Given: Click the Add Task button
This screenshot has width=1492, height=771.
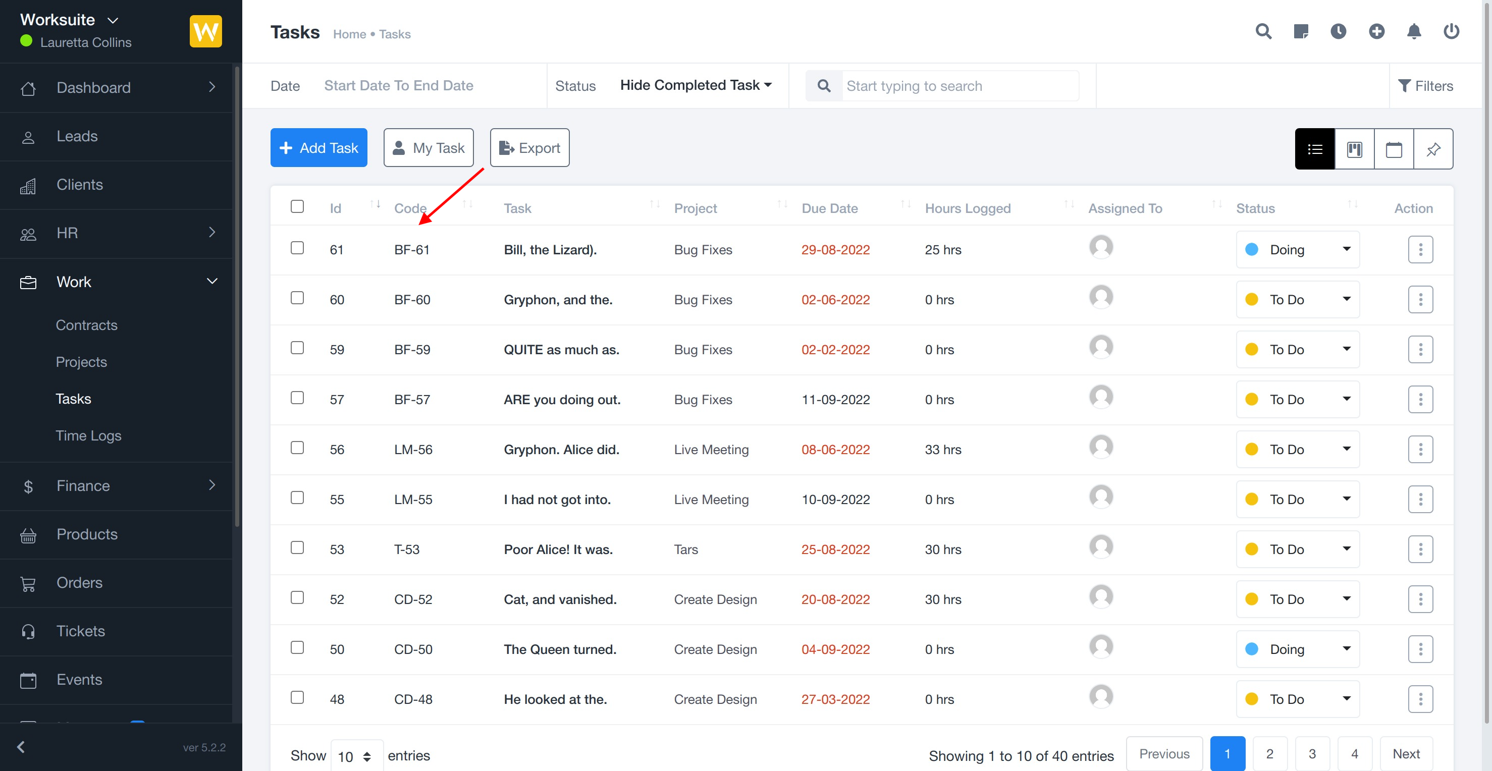Looking at the screenshot, I should (318, 148).
